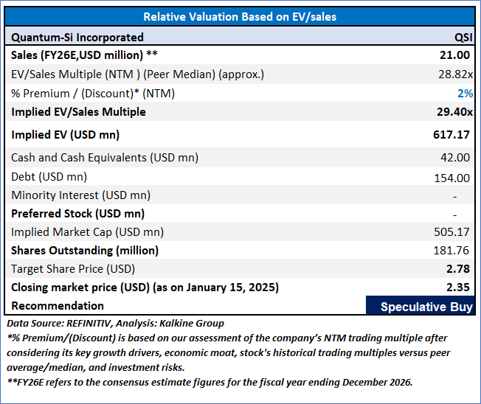Screen dimensions: 481x404
Task: Click the shares outstanding value 181.76
Action: (451, 251)
